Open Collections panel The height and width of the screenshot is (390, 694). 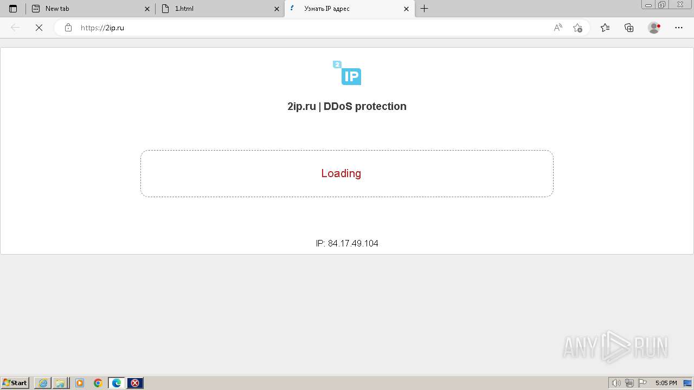point(629,28)
